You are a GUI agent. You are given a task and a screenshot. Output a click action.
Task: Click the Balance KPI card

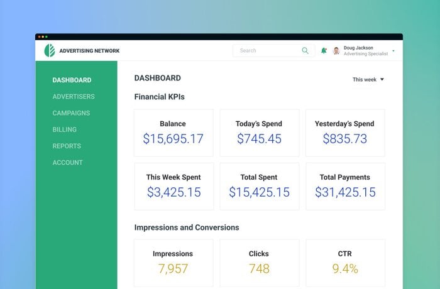pyautogui.click(x=173, y=133)
